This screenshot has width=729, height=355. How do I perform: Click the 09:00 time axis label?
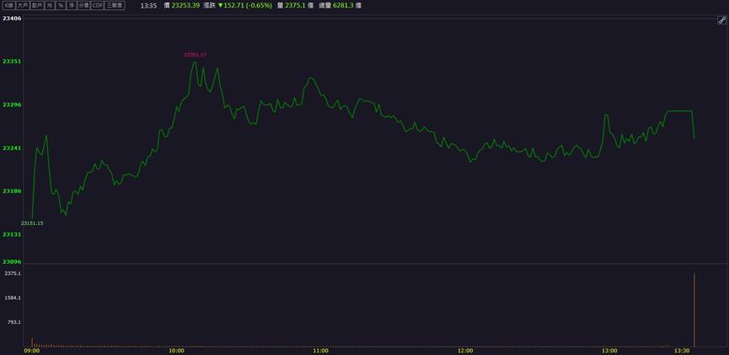(x=32, y=351)
